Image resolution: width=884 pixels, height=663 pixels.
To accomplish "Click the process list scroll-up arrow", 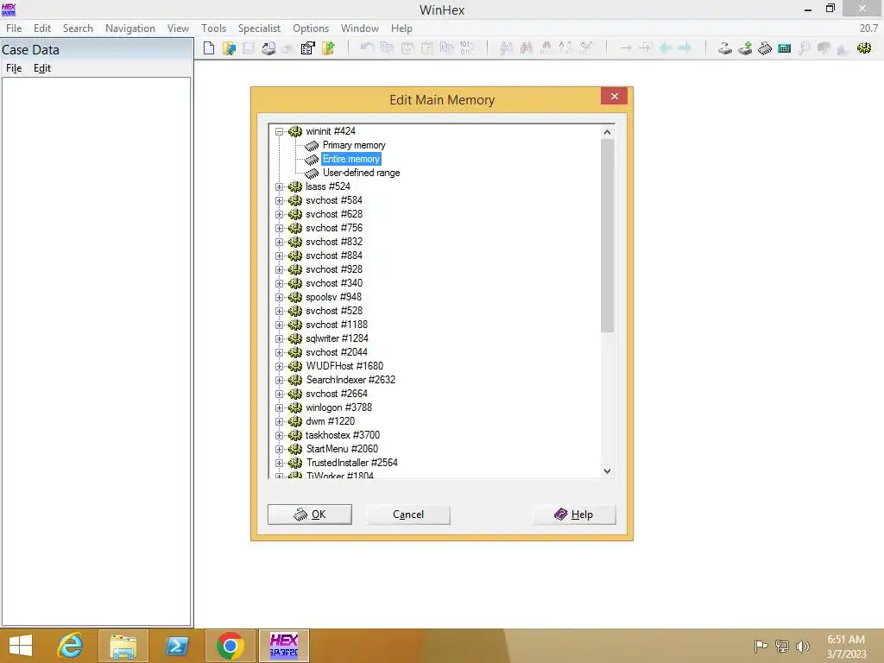I will click(x=607, y=132).
